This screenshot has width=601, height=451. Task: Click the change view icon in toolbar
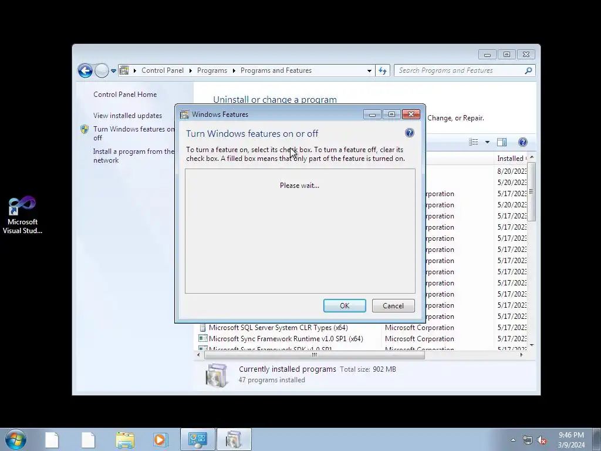point(474,142)
